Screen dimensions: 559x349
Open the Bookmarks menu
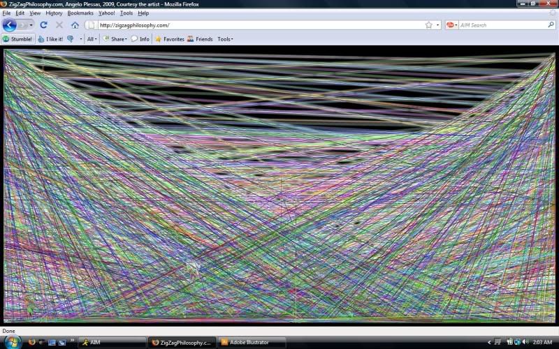pos(80,13)
